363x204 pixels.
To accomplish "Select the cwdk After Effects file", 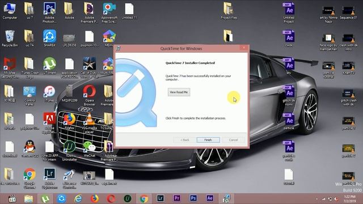I will (289, 39).
